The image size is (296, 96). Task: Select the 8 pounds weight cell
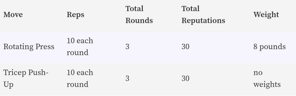pos(270,47)
